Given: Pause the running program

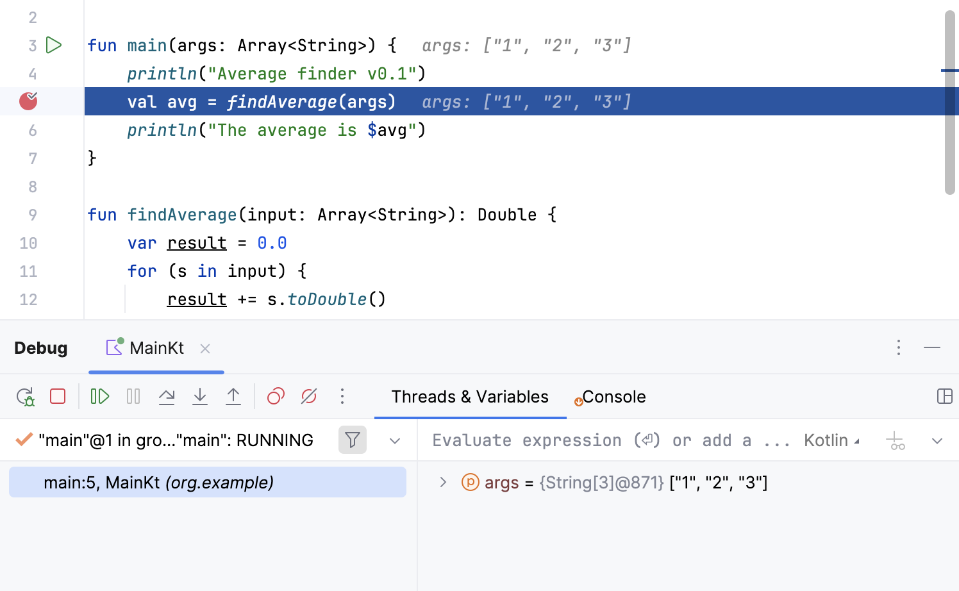Looking at the screenshot, I should (x=133, y=396).
